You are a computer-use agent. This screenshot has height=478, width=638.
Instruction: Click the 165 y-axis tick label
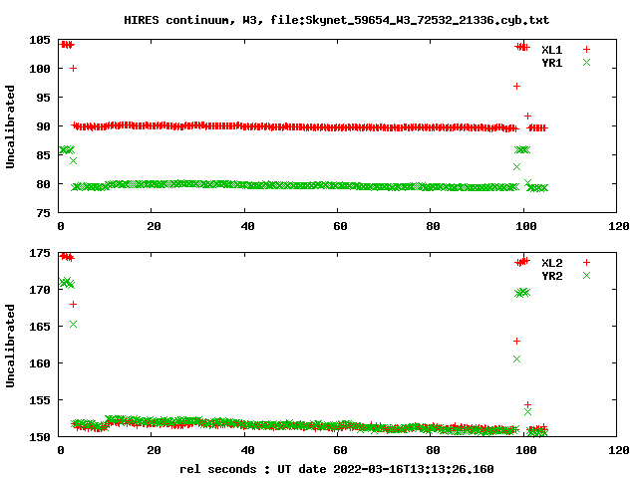(40, 327)
